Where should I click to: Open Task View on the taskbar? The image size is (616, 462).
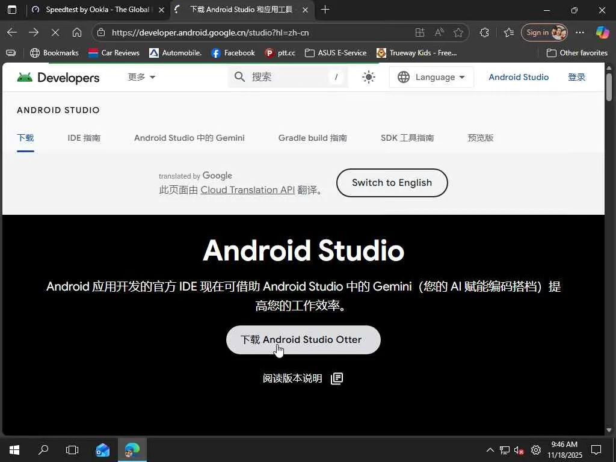(x=72, y=450)
